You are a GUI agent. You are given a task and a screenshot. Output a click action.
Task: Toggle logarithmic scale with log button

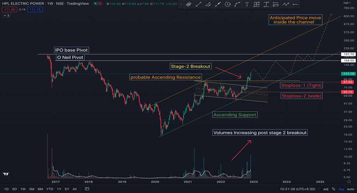(341, 189)
